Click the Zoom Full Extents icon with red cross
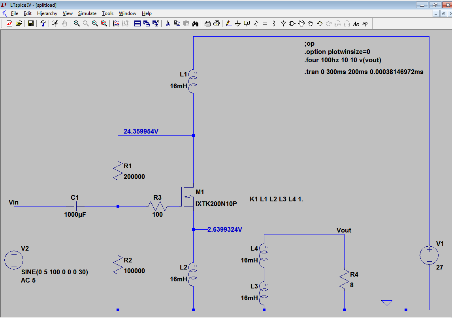The height and width of the screenshot is (318, 452). point(104,24)
